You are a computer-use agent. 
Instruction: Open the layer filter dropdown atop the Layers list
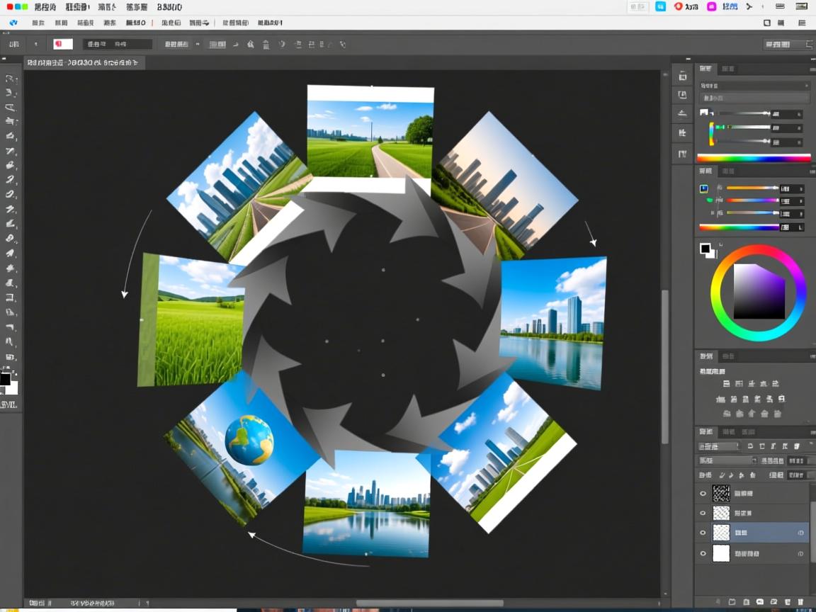pyautogui.click(x=719, y=446)
